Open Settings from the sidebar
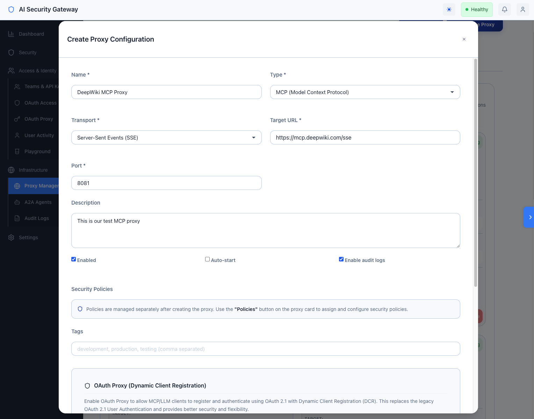 coord(28,237)
